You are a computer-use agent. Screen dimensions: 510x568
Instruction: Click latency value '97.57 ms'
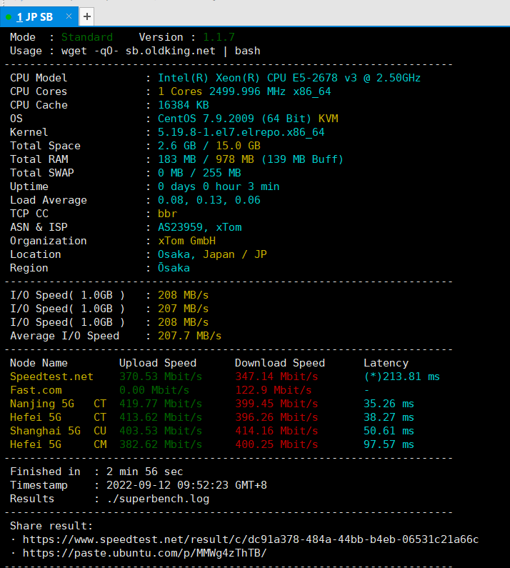tap(389, 444)
